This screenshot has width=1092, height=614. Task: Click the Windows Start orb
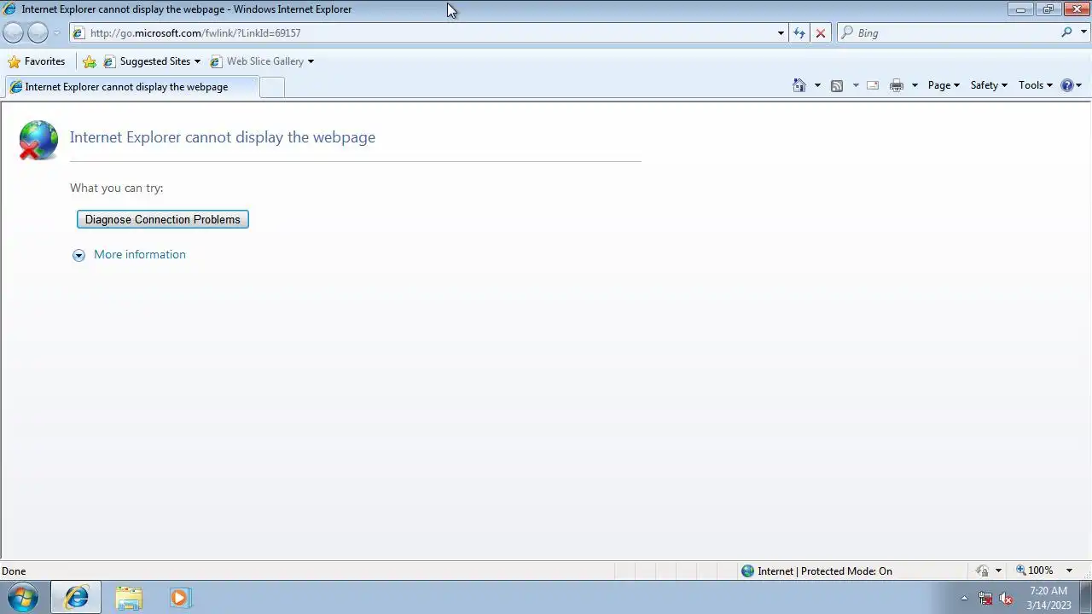[23, 598]
